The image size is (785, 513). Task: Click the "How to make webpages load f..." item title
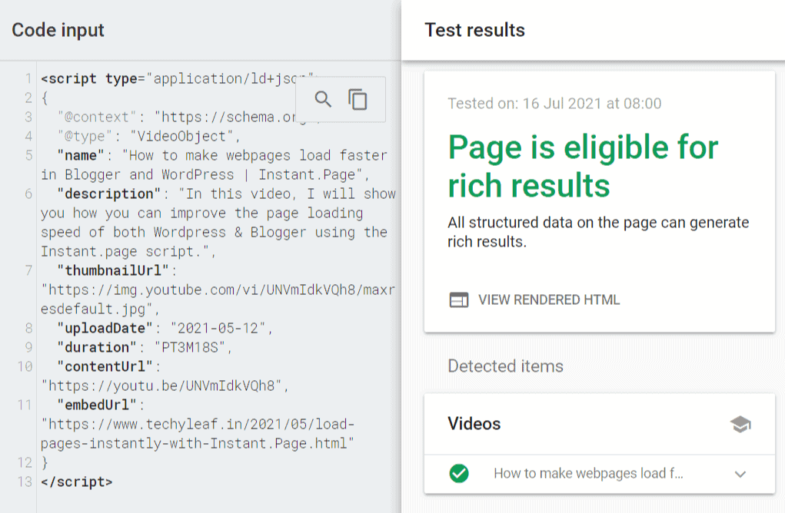(588, 473)
